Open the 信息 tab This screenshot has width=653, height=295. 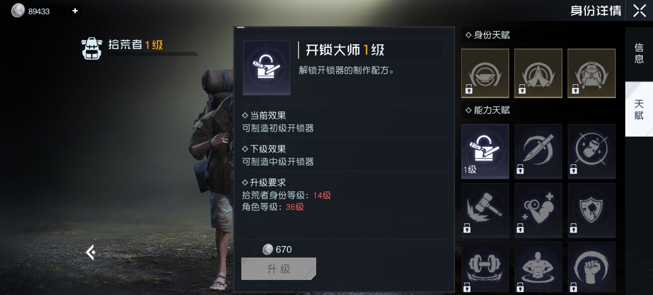(639, 54)
